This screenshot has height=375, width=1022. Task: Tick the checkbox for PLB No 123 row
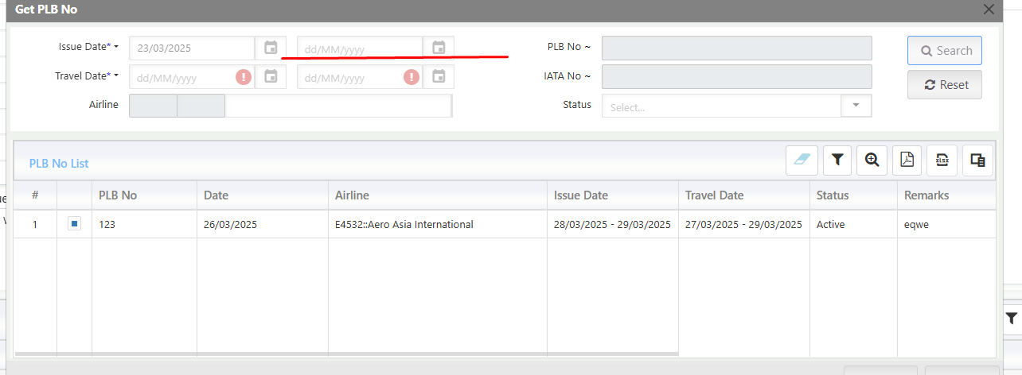(74, 224)
